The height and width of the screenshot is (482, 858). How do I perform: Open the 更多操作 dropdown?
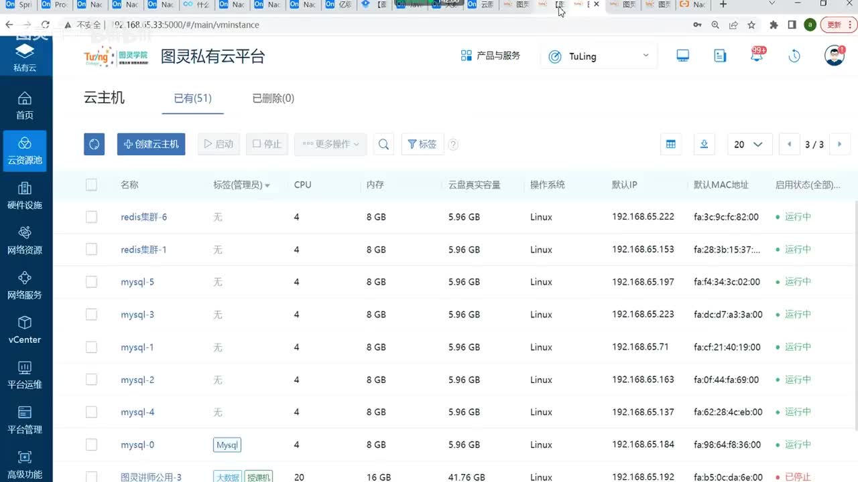[330, 144]
